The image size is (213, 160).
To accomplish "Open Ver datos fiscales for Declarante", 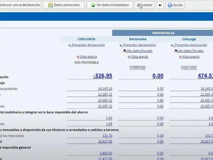I will coord(139,51).
